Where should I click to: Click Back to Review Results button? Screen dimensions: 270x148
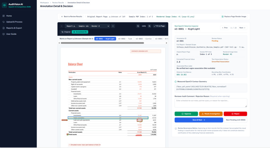72,16
